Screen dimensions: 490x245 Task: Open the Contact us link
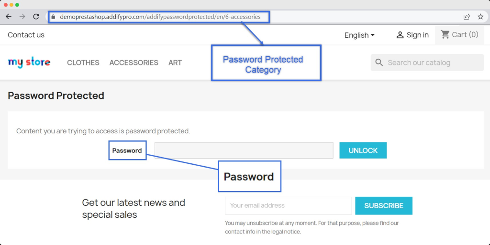26,35
